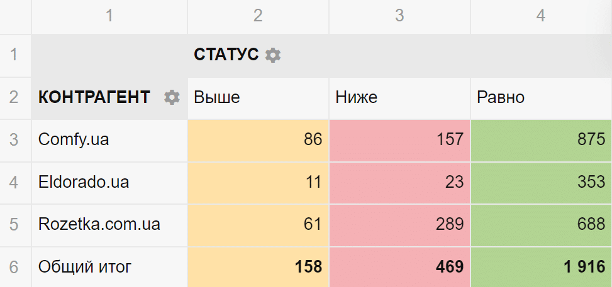
Task: Select the Равно column header cell
Action: 541,97
